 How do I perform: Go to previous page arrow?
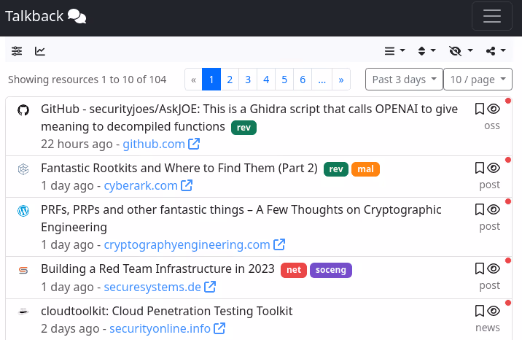pos(193,80)
